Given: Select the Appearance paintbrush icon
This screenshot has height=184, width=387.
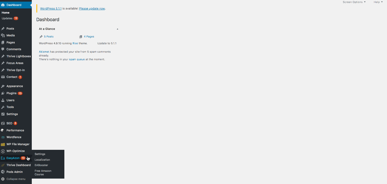Looking at the screenshot, I should (x=3, y=86).
